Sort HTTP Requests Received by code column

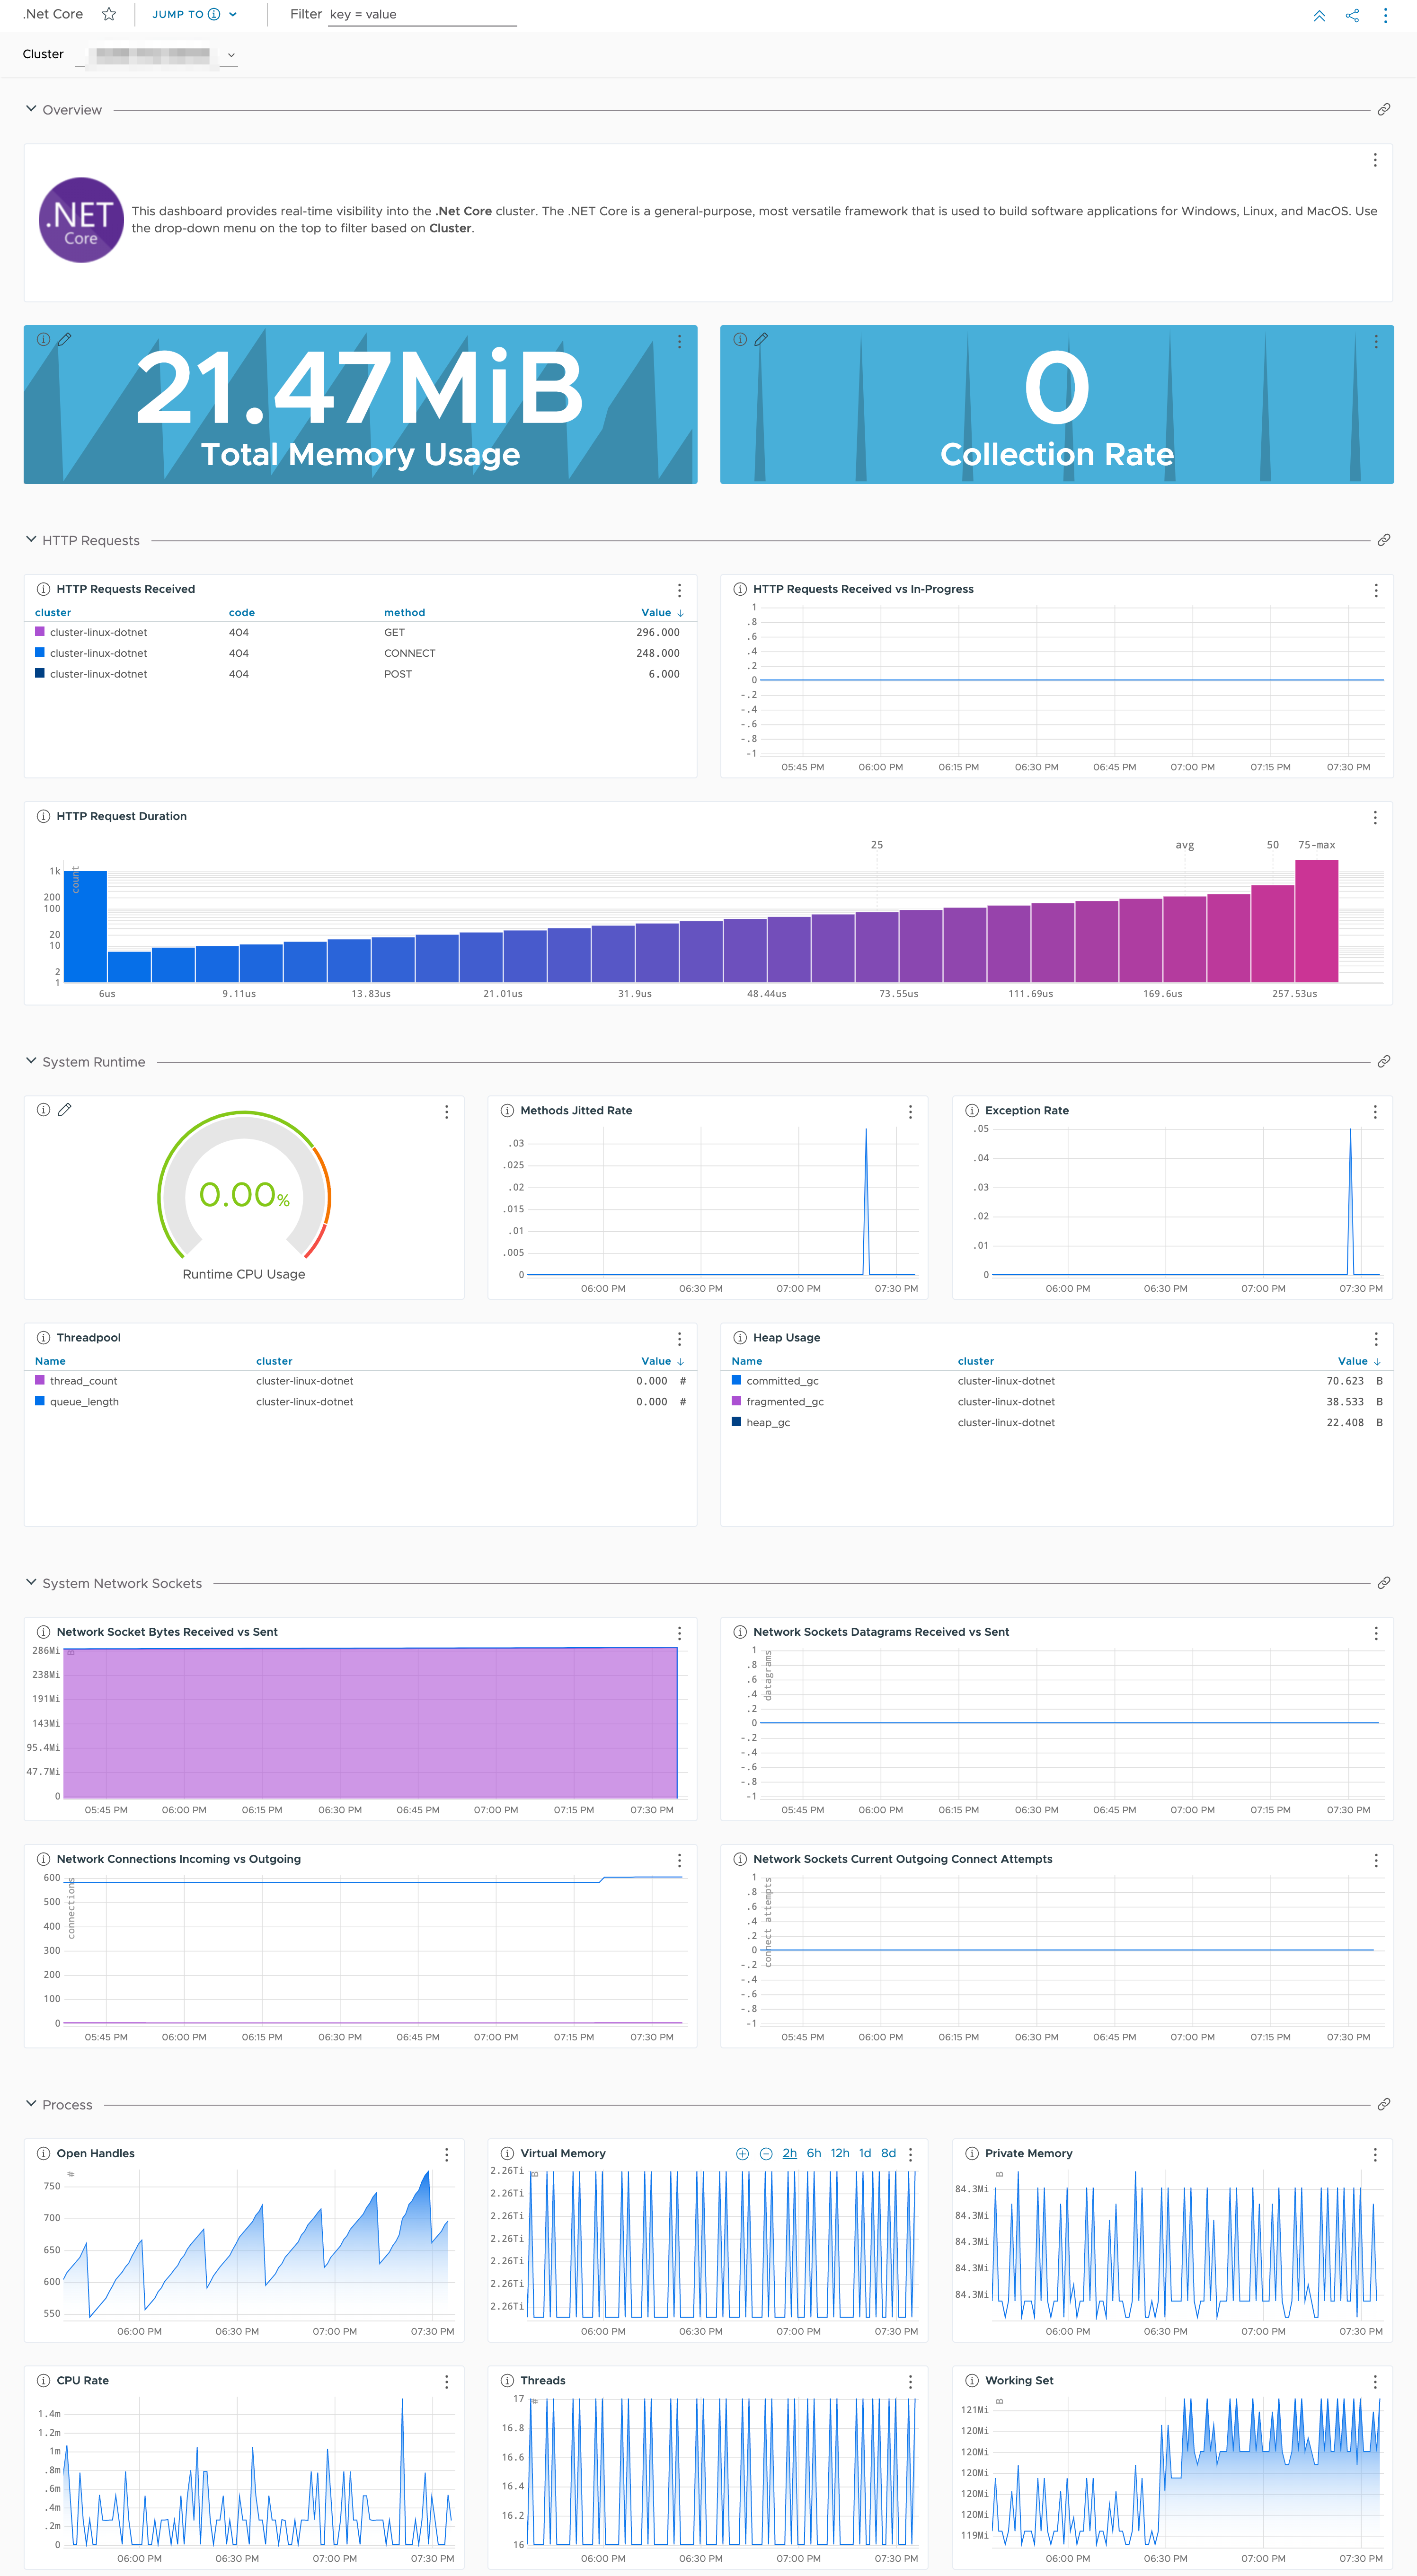coord(242,612)
